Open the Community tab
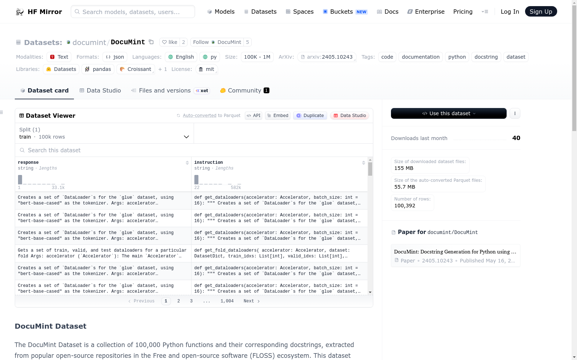577x360 pixels. [245, 90]
